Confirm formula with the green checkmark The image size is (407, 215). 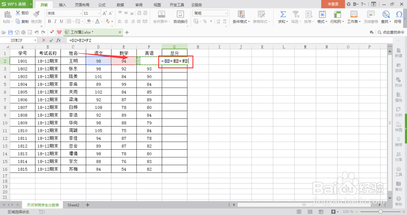(x=51, y=40)
